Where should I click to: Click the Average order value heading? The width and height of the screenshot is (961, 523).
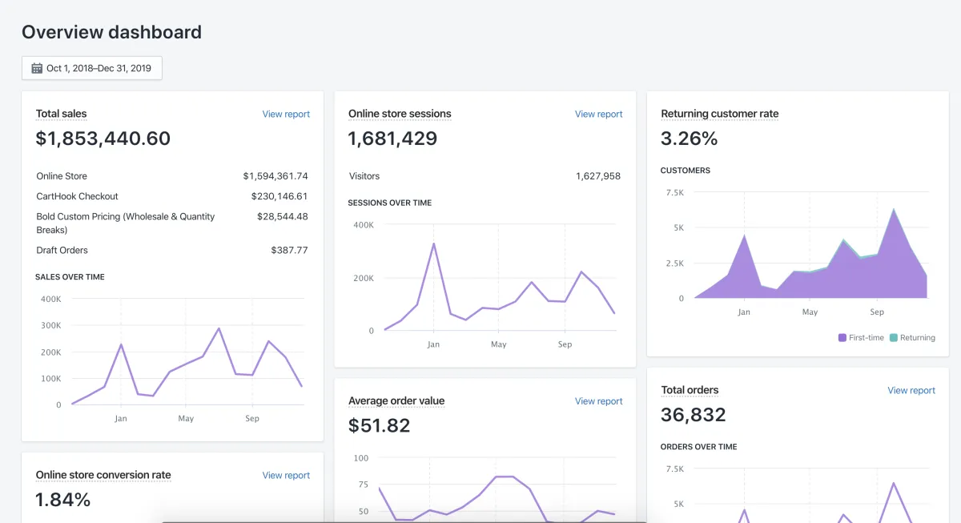click(x=396, y=400)
